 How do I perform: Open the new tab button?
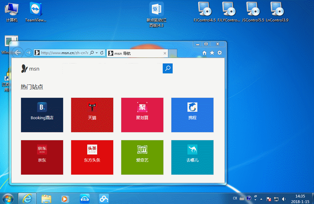click(x=173, y=53)
